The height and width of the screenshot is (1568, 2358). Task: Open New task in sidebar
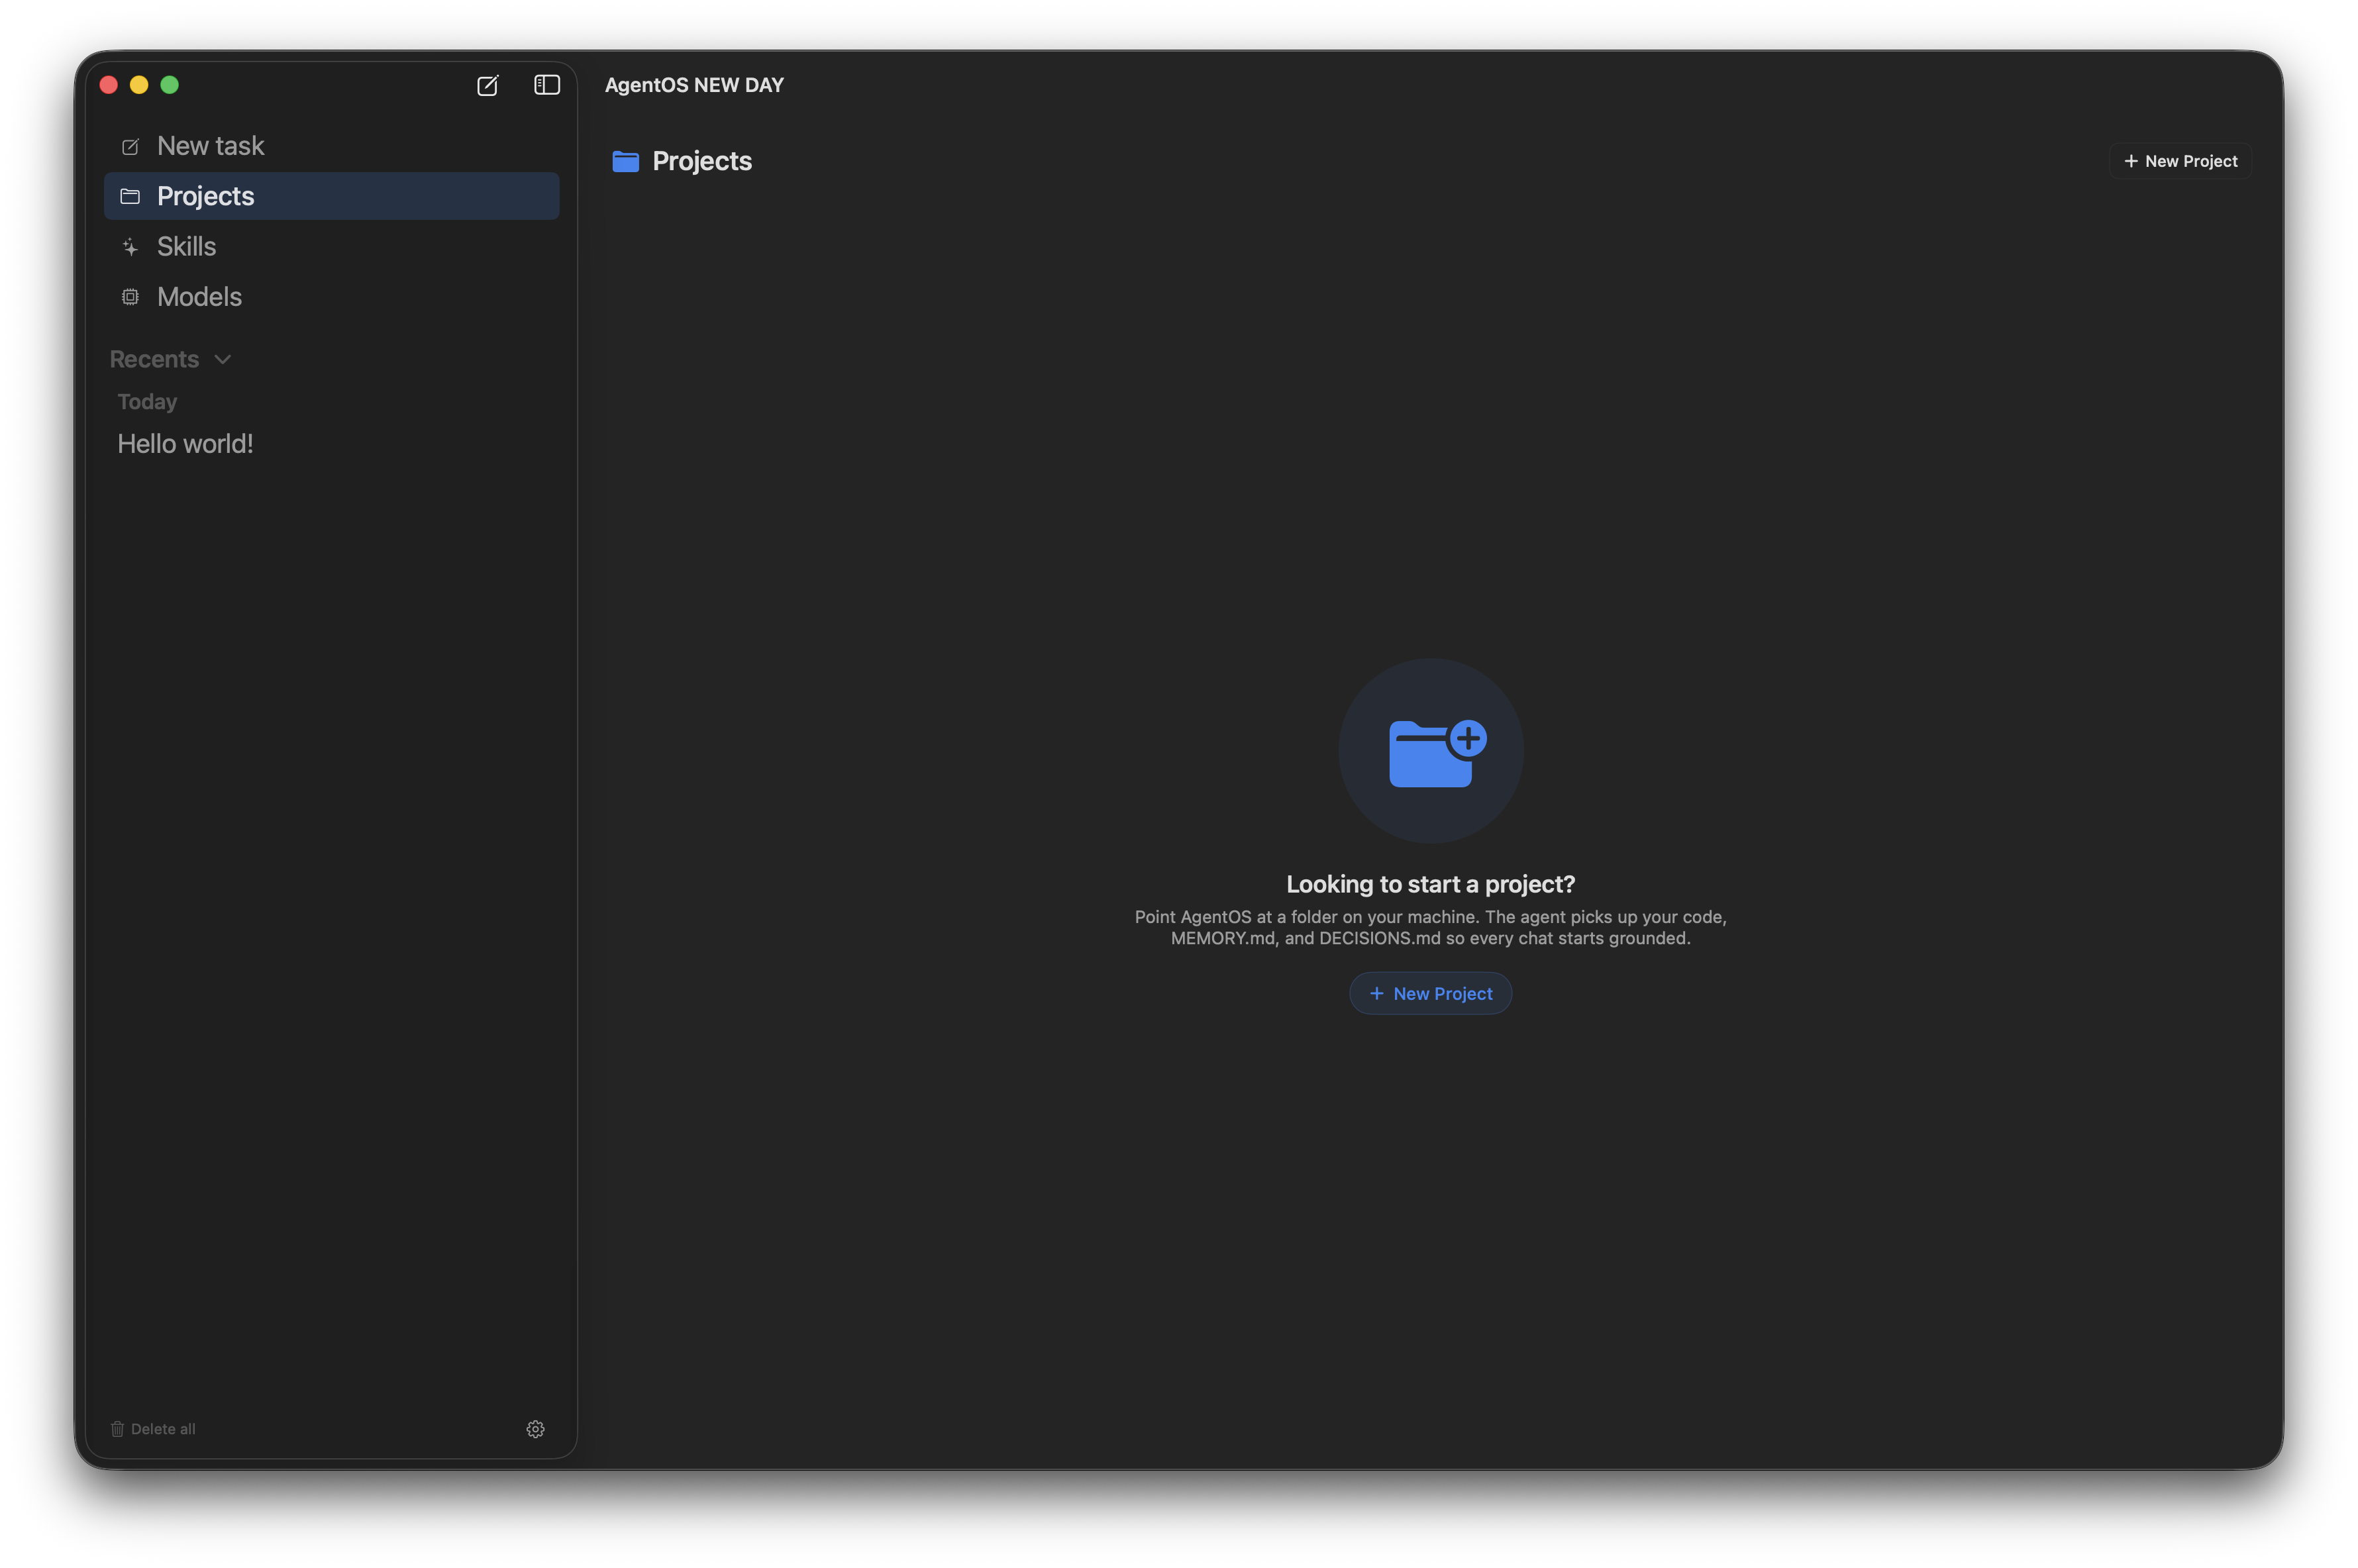pos(331,146)
